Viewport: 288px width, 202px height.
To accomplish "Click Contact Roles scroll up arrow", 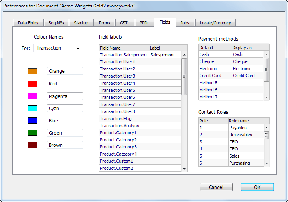I will click(x=267, y=128).
